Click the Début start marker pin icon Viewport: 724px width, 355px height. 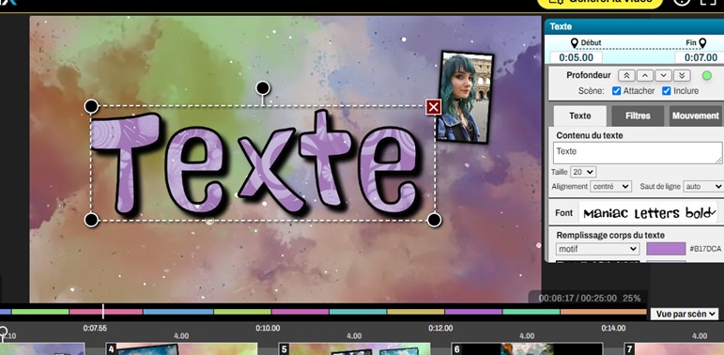pos(575,43)
